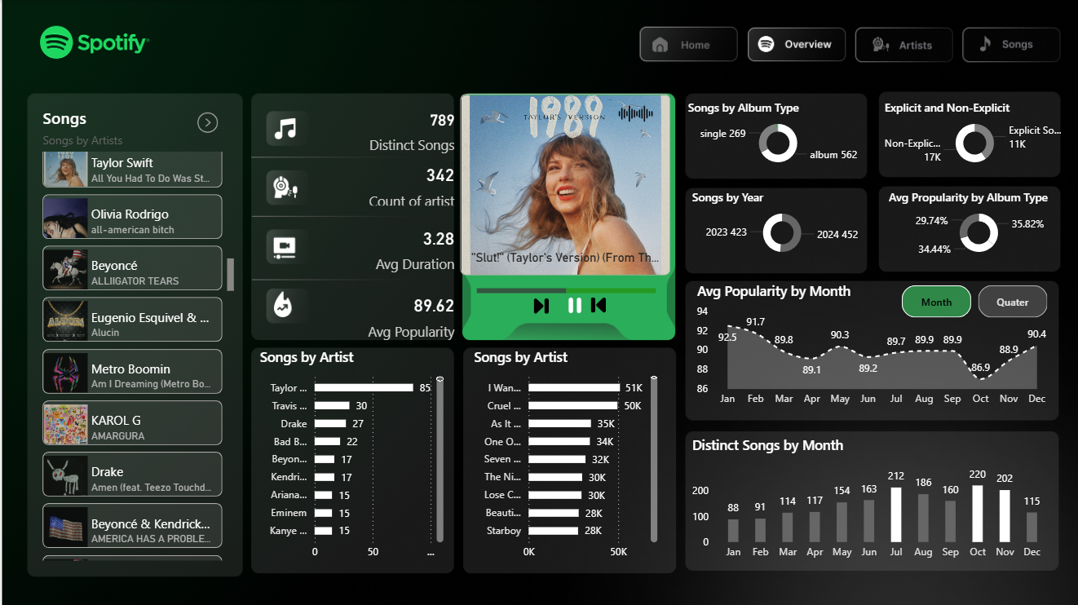This screenshot has height=605, width=1078.
Task: Click Starboy bar in songs chart
Action: point(554,531)
